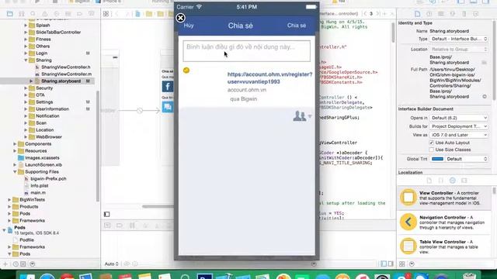Open the Location dropdown
The height and width of the screenshot is (279, 497).
[x=459, y=50]
